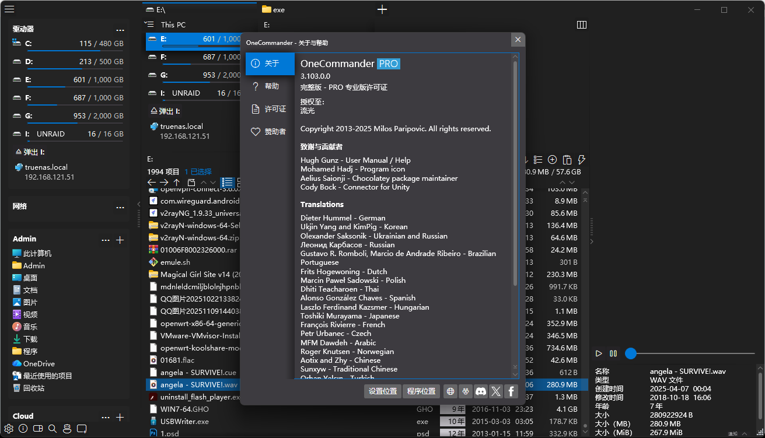Open website via globe icon

click(x=450, y=391)
